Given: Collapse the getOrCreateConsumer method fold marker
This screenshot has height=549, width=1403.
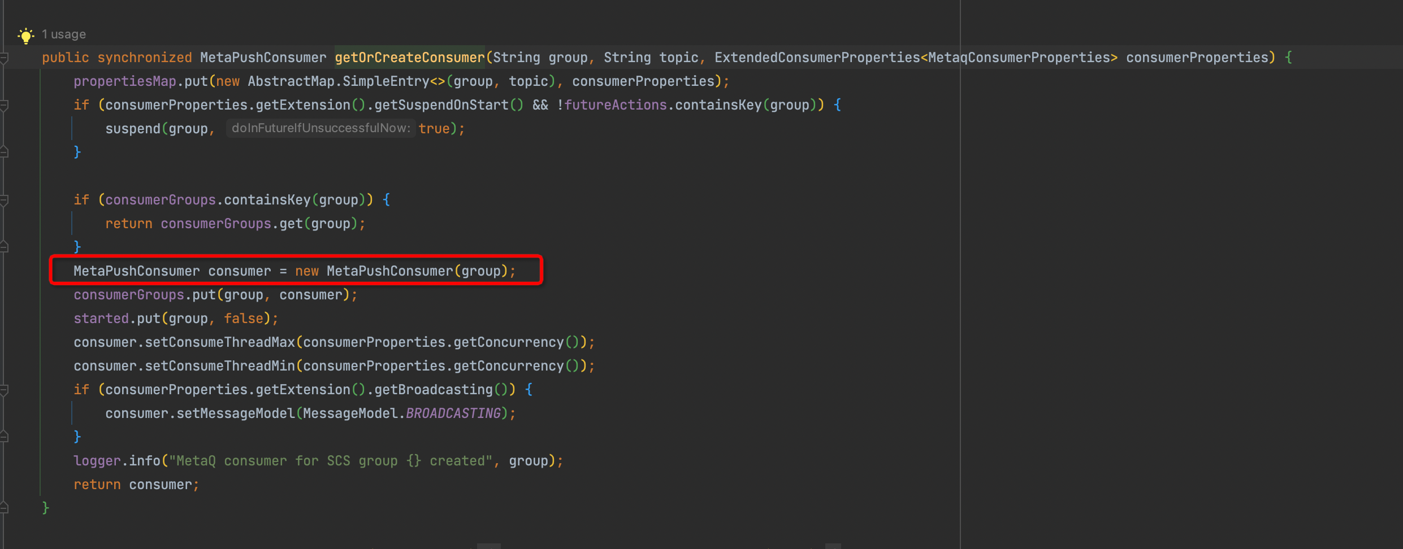Looking at the screenshot, I should (x=4, y=58).
